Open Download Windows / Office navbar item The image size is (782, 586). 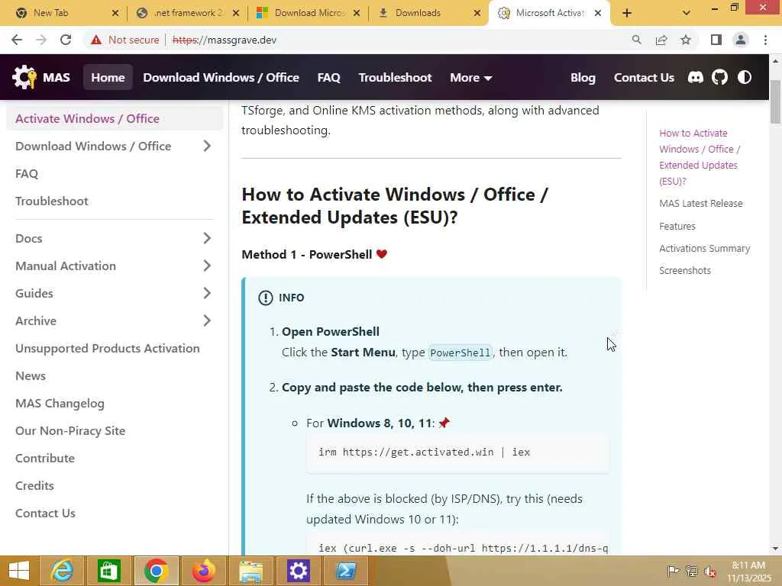pos(221,77)
